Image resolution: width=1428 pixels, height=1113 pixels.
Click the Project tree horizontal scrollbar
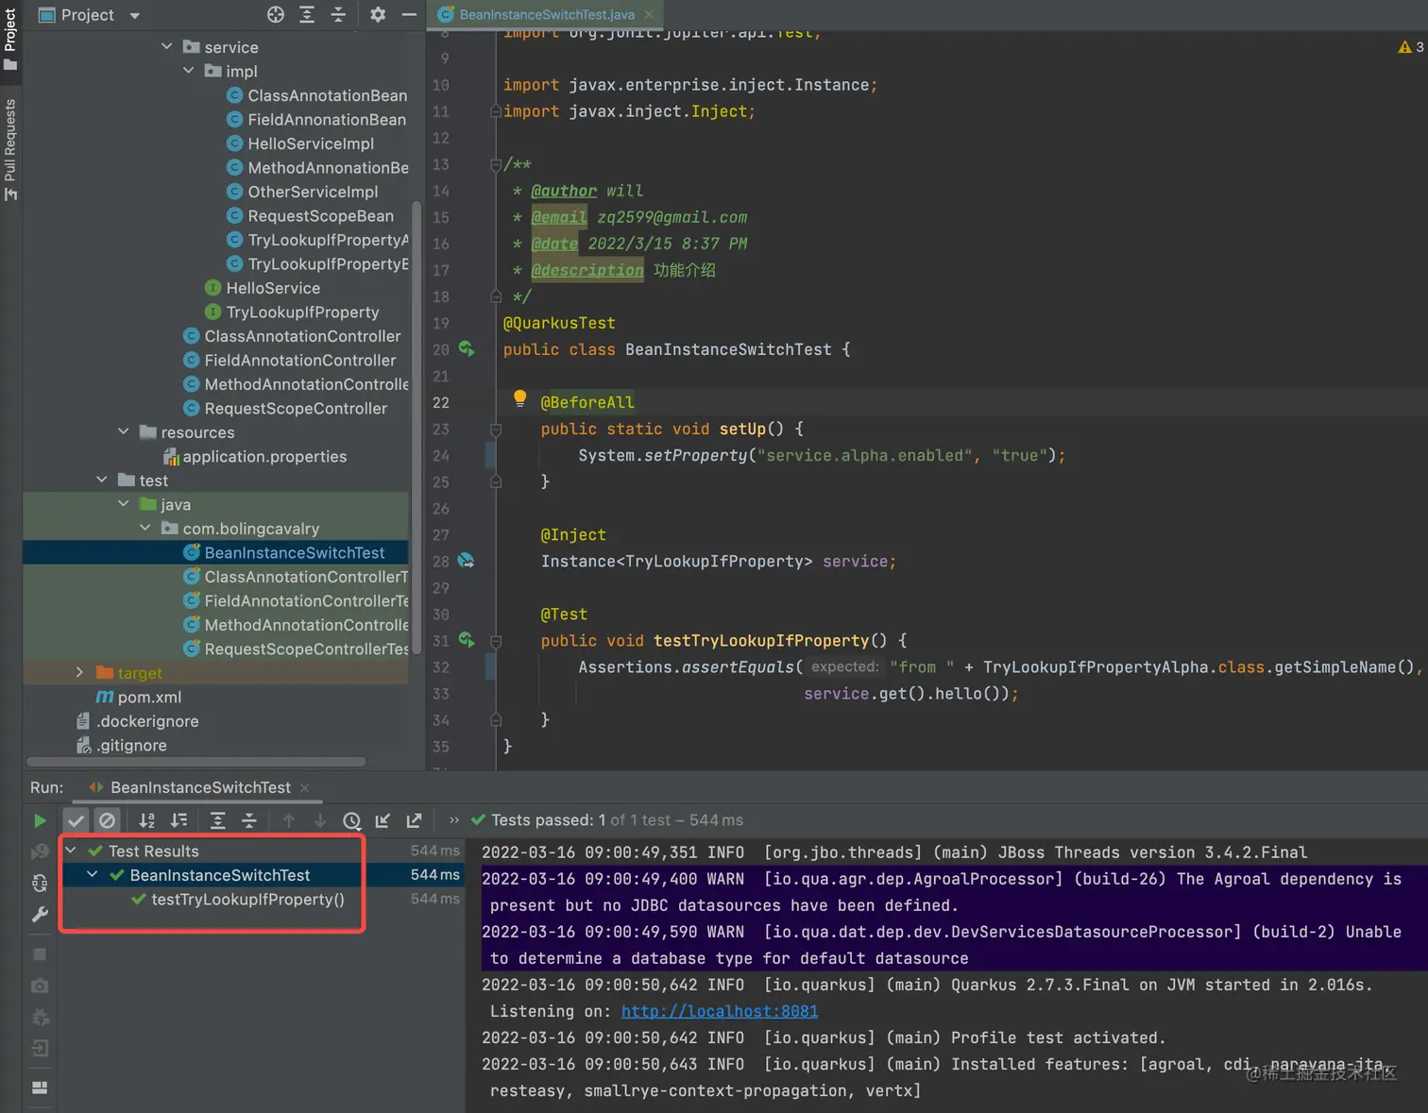tap(196, 762)
